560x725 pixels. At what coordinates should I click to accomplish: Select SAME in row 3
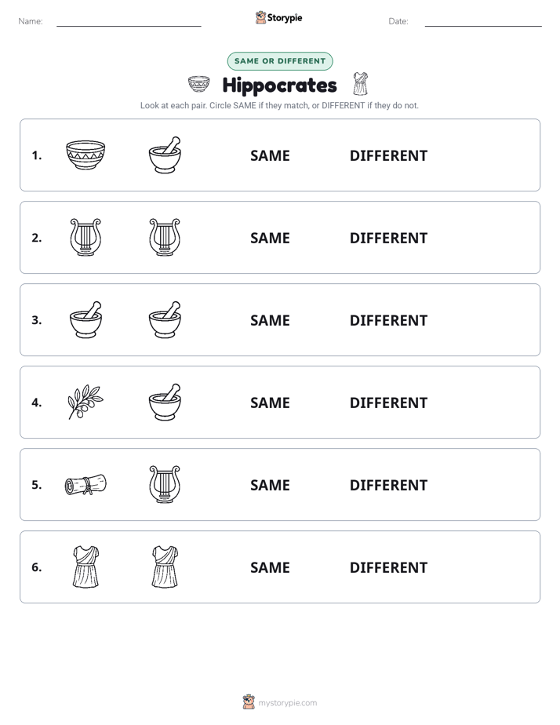[270, 320]
